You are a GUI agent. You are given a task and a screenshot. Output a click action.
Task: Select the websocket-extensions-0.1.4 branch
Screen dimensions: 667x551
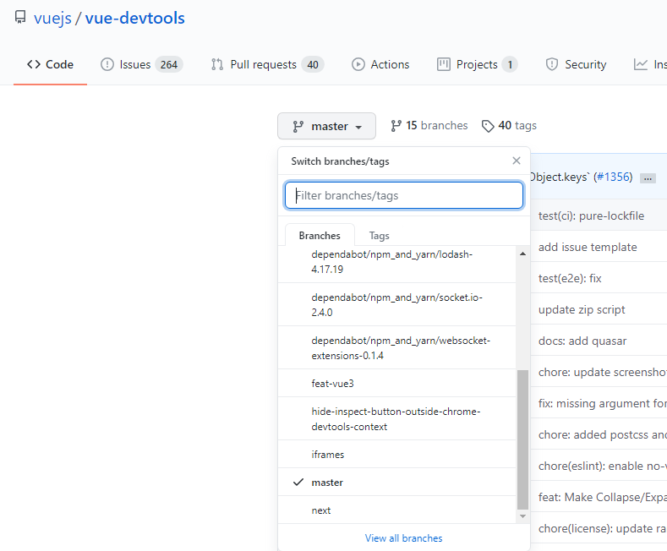click(396, 348)
